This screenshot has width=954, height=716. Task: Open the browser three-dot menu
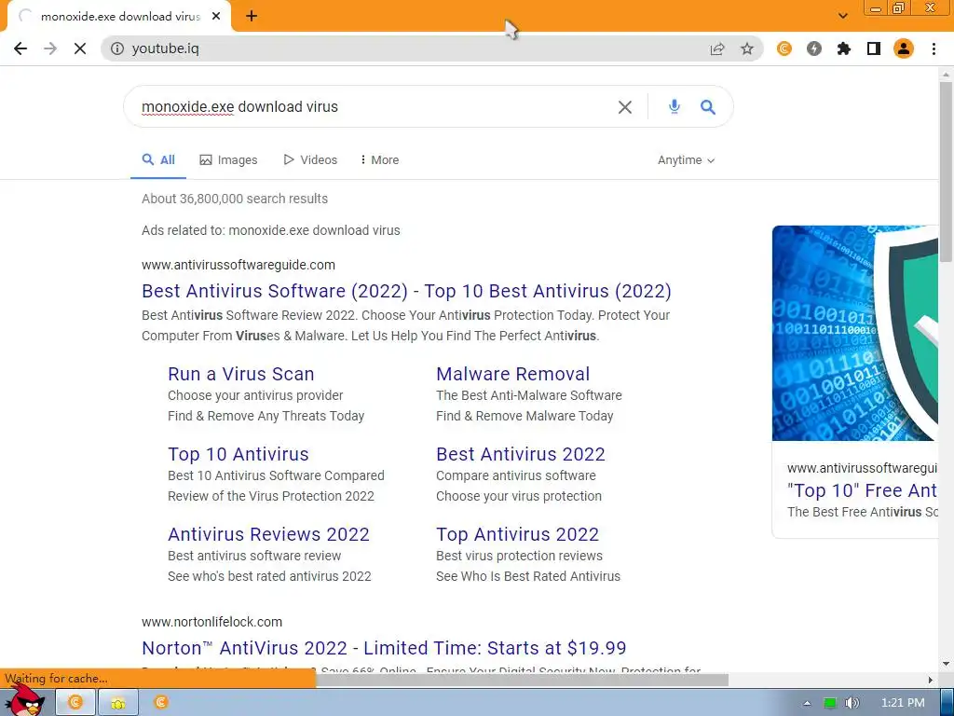[934, 48]
